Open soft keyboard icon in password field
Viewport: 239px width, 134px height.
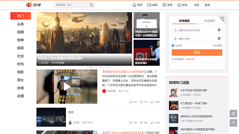coord(219,38)
